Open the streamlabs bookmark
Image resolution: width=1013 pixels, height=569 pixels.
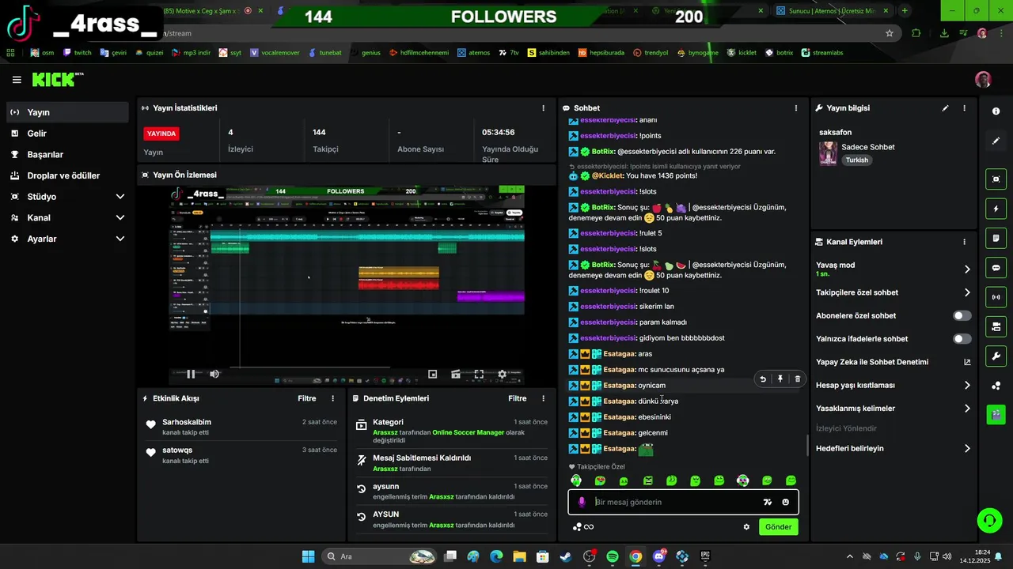coord(822,53)
